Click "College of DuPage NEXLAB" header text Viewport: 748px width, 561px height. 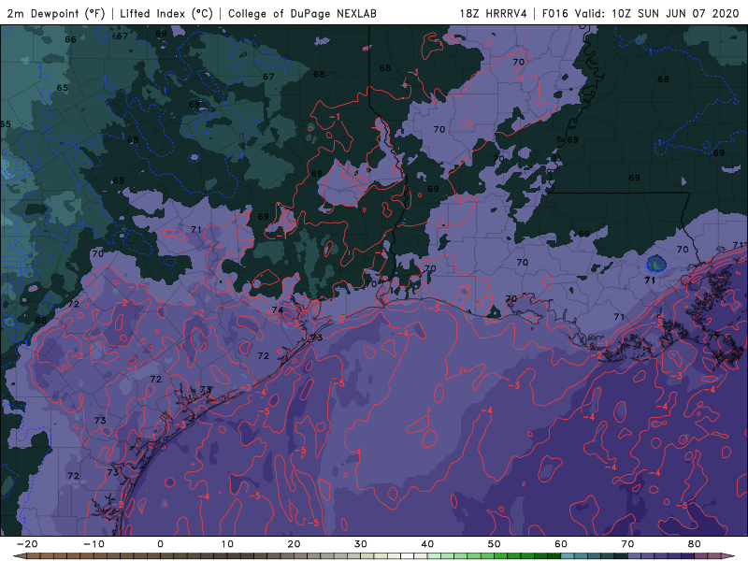(x=302, y=13)
